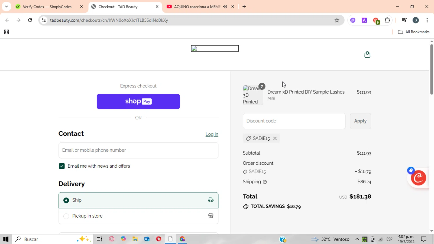Screen dimensions: 434x244
Task: Click the TAD Beauty store logo image
Action: [x=215, y=49]
